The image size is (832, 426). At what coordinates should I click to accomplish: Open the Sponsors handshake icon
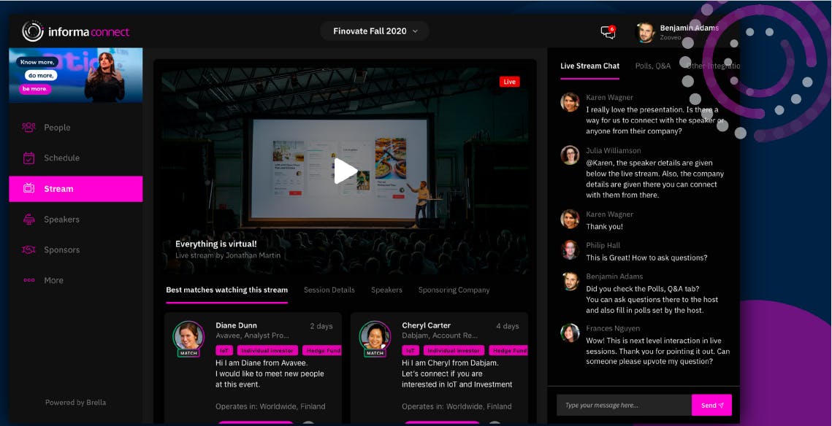(29, 249)
